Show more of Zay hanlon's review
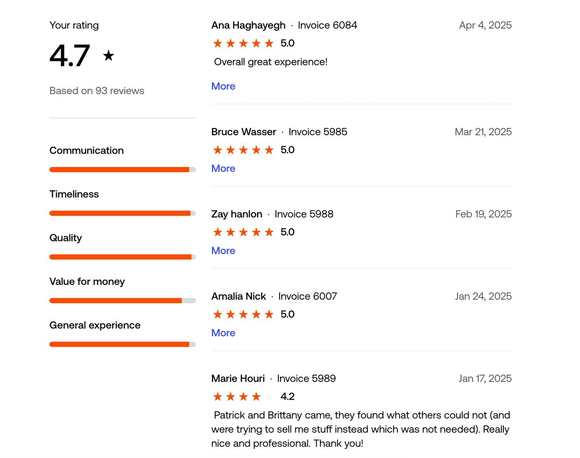The height and width of the screenshot is (458, 580). pos(223,251)
